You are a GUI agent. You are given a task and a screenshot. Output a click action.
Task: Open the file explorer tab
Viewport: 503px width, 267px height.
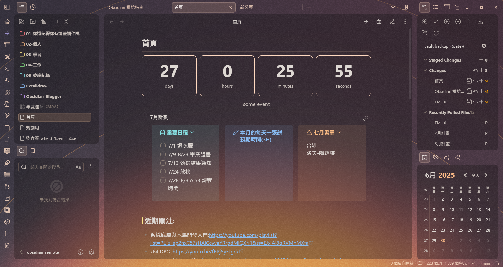(x=22, y=7)
